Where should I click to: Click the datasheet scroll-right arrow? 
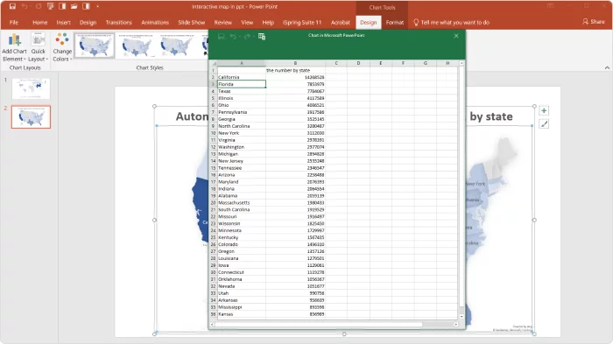pyautogui.click(x=456, y=325)
